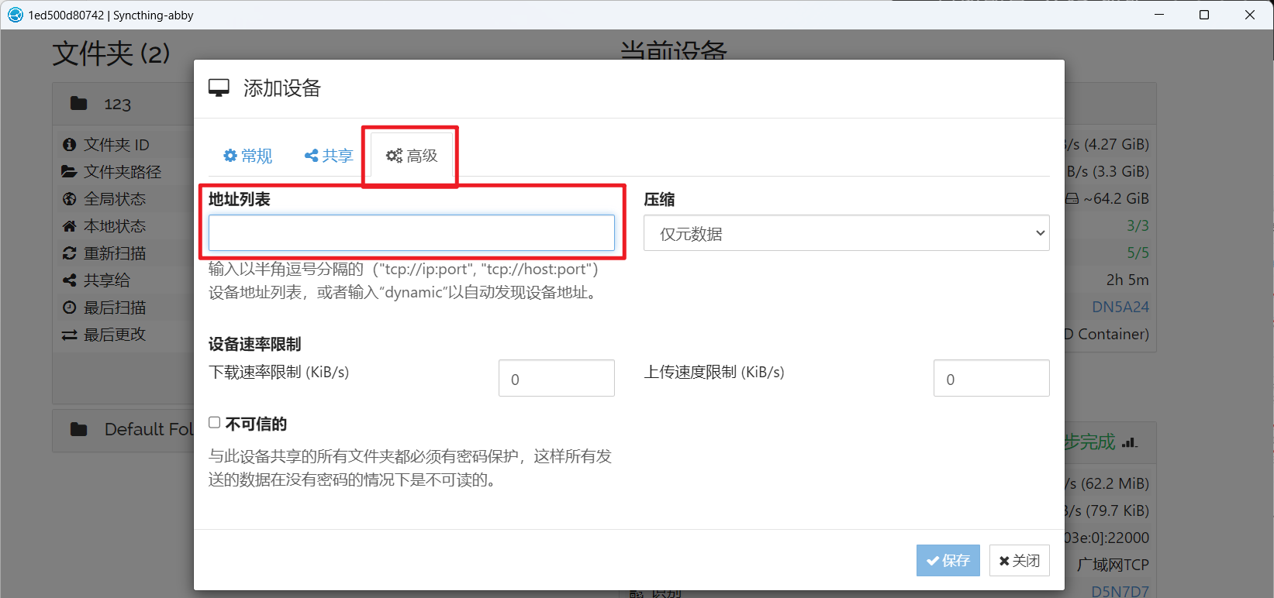Click the folder icon next to 123
The height and width of the screenshot is (598, 1274).
click(79, 103)
